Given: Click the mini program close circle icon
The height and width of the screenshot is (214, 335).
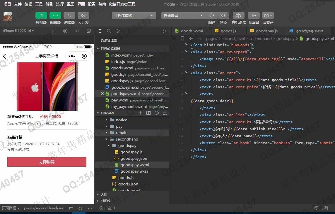Looking at the screenshot, I should tap(84, 56).
